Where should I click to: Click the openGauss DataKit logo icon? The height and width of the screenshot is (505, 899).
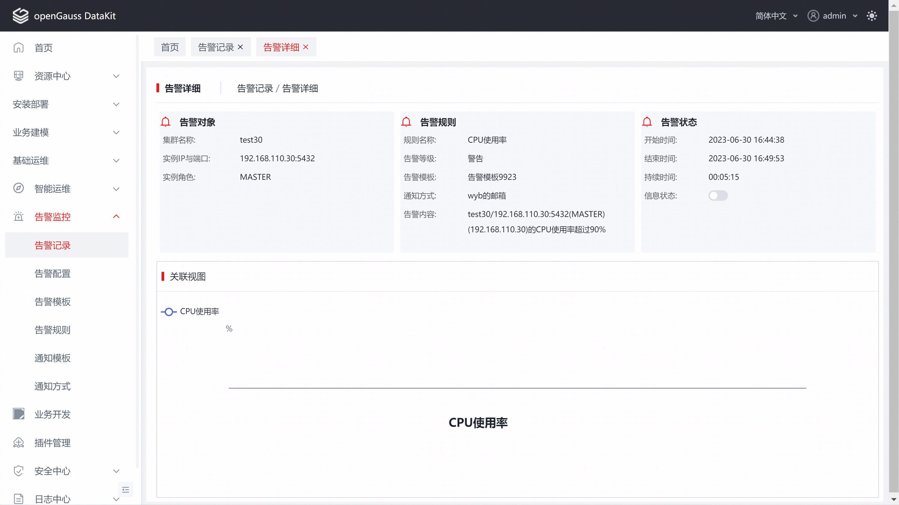20,16
